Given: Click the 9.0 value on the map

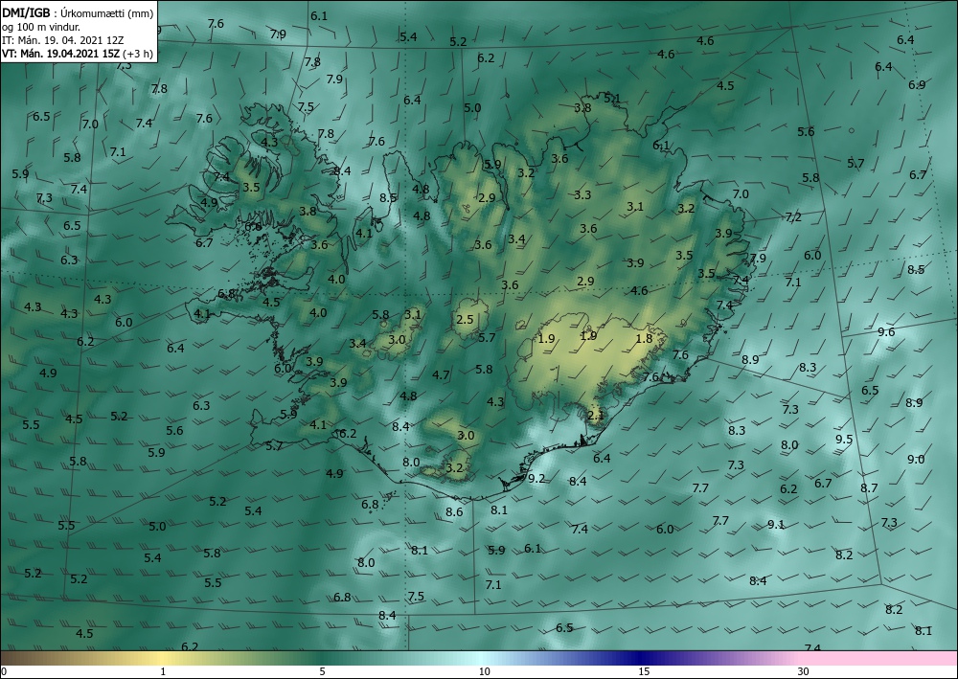Looking at the screenshot, I should tap(916, 459).
